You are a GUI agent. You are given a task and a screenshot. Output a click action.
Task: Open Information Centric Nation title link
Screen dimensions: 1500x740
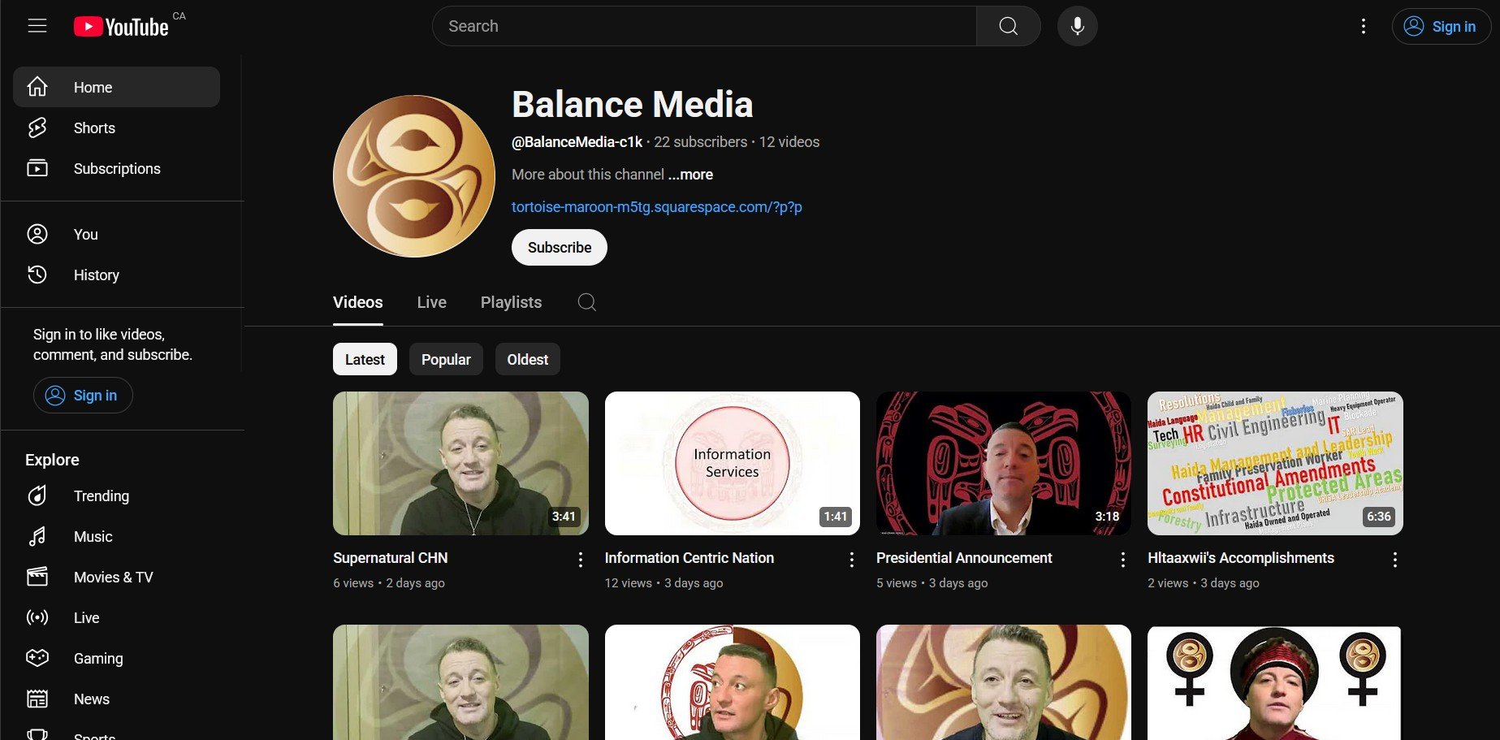(689, 558)
